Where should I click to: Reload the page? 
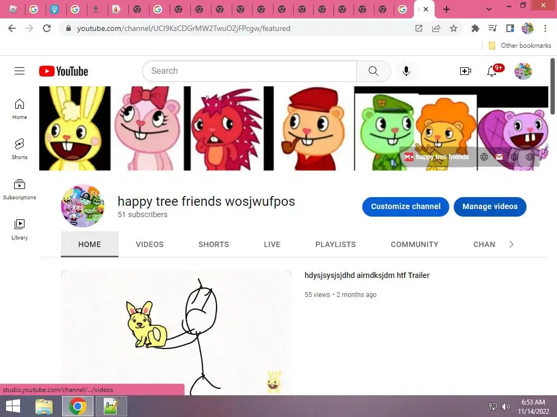tap(47, 28)
